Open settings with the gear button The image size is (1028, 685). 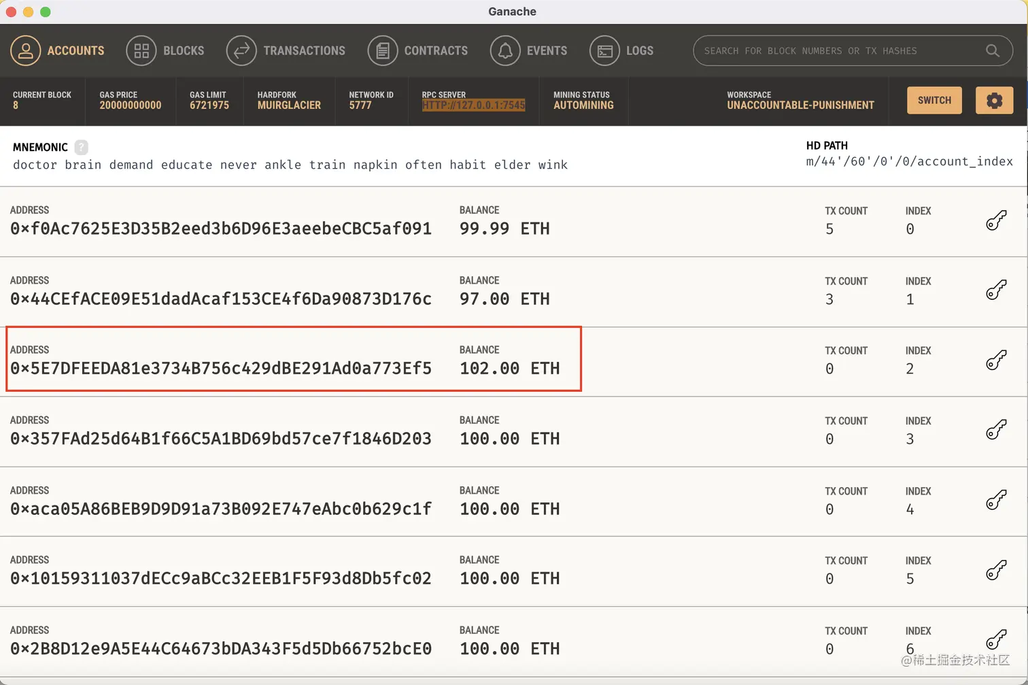click(994, 100)
